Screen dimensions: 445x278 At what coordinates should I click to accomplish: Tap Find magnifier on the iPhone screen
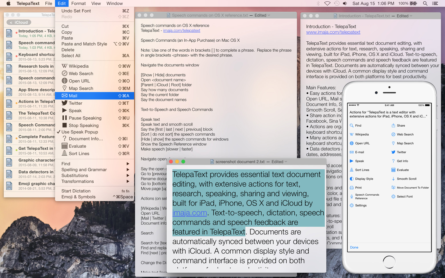click(x=352, y=125)
